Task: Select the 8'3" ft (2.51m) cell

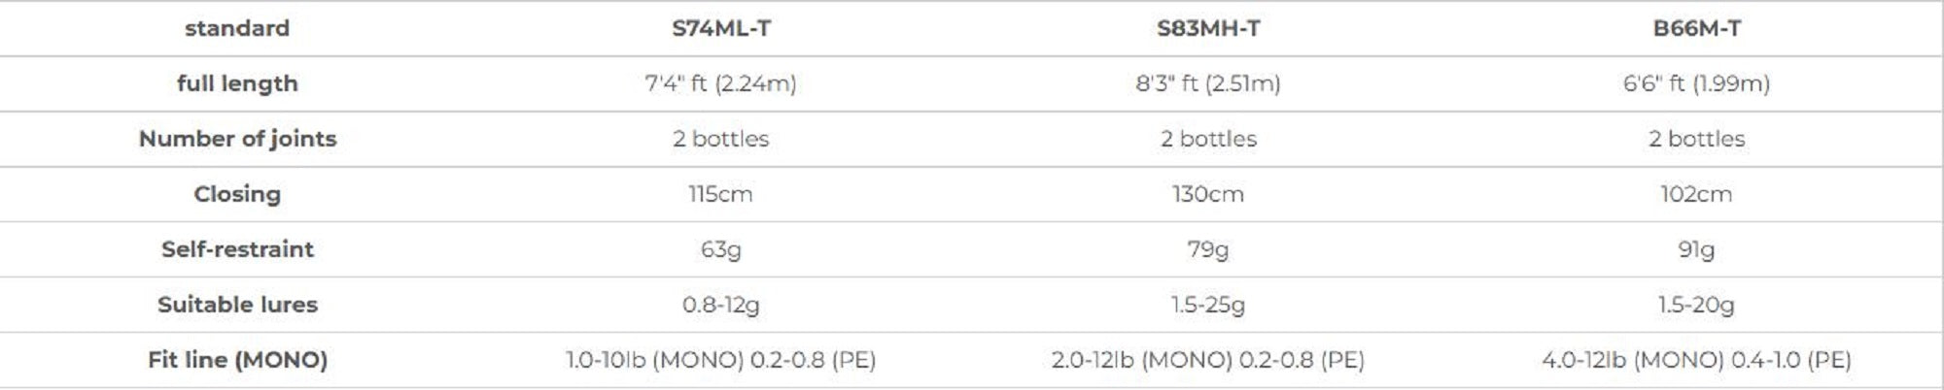Action: pos(1208,83)
